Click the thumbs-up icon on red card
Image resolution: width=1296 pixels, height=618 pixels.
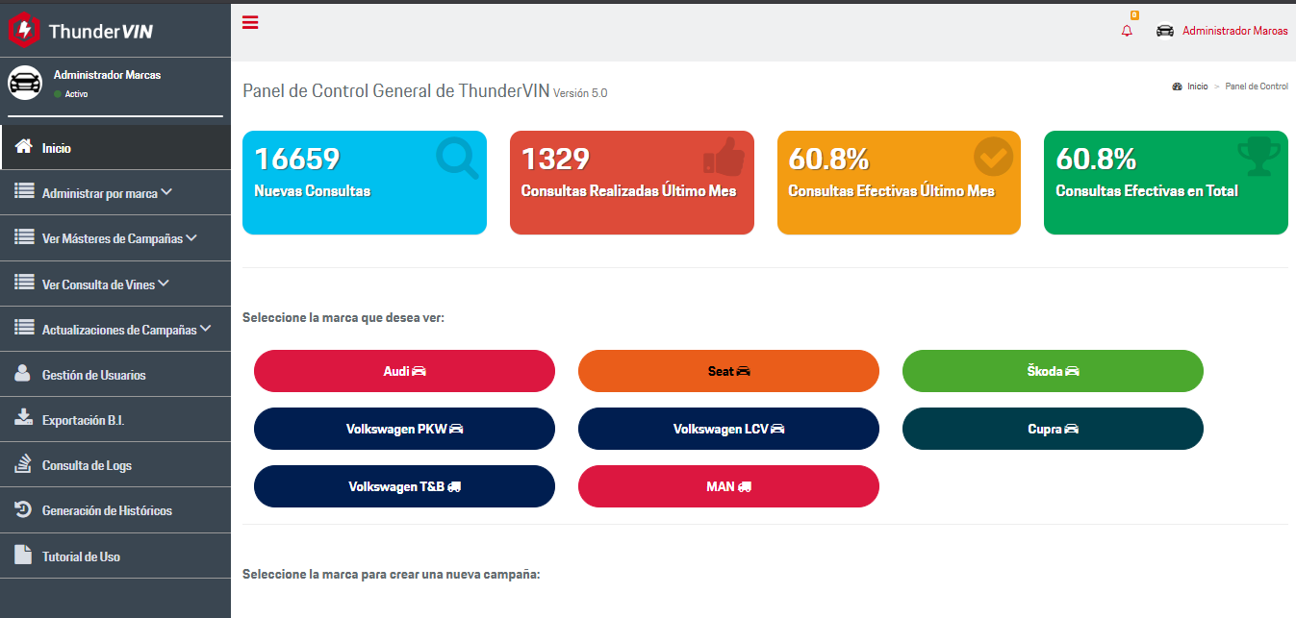click(724, 158)
